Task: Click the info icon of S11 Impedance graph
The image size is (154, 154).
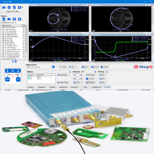Action: coord(84,5)
